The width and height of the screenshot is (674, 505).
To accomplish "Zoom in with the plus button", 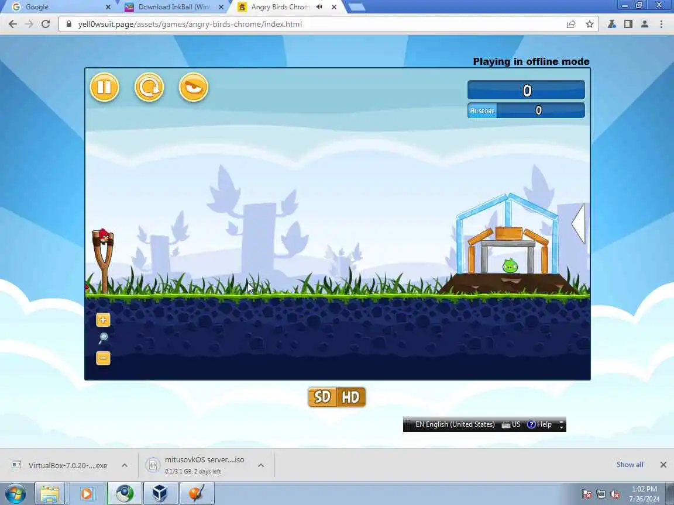I will coord(103,320).
